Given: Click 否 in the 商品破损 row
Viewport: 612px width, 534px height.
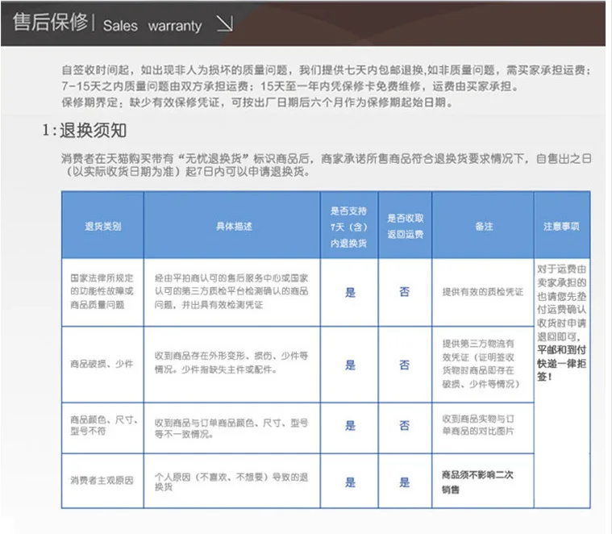Looking at the screenshot, I should pyautogui.click(x=405, y=365).
